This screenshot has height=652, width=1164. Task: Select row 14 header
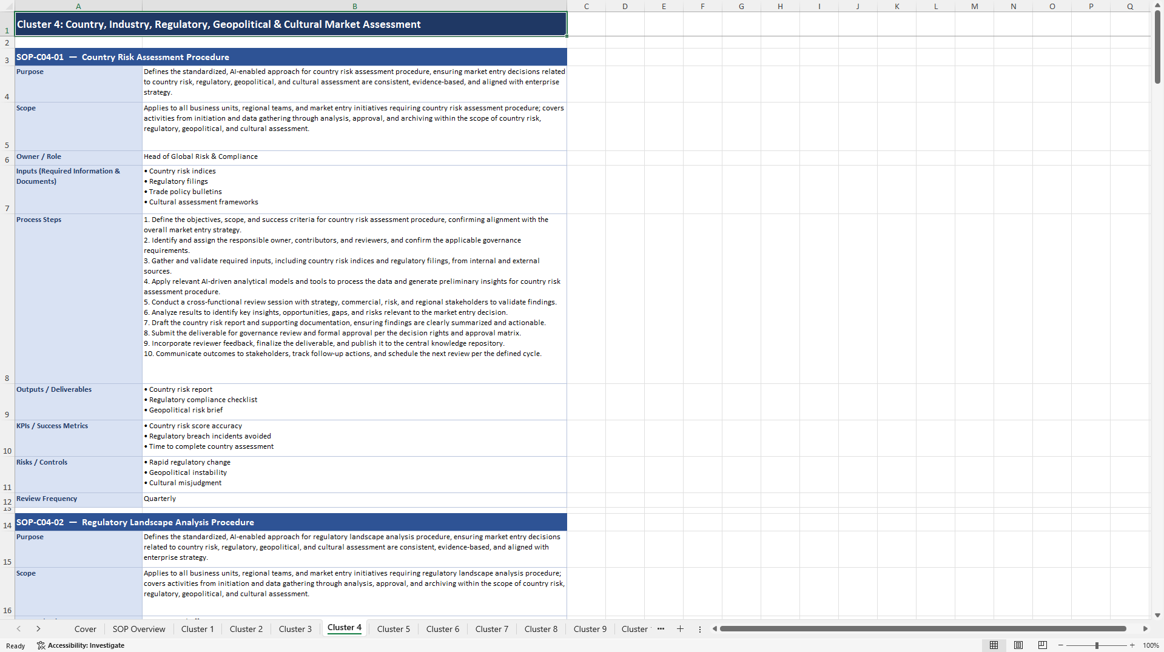point(7,522)
